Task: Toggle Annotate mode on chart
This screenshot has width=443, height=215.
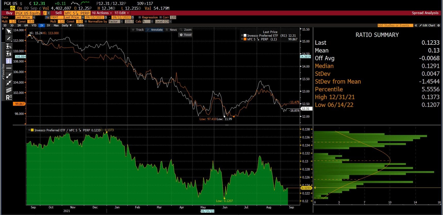Action: click(x=155, y=30)
